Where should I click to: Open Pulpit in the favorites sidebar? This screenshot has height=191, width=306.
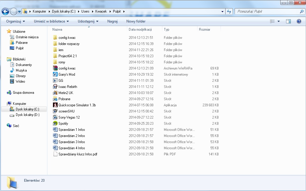(20, 48)
